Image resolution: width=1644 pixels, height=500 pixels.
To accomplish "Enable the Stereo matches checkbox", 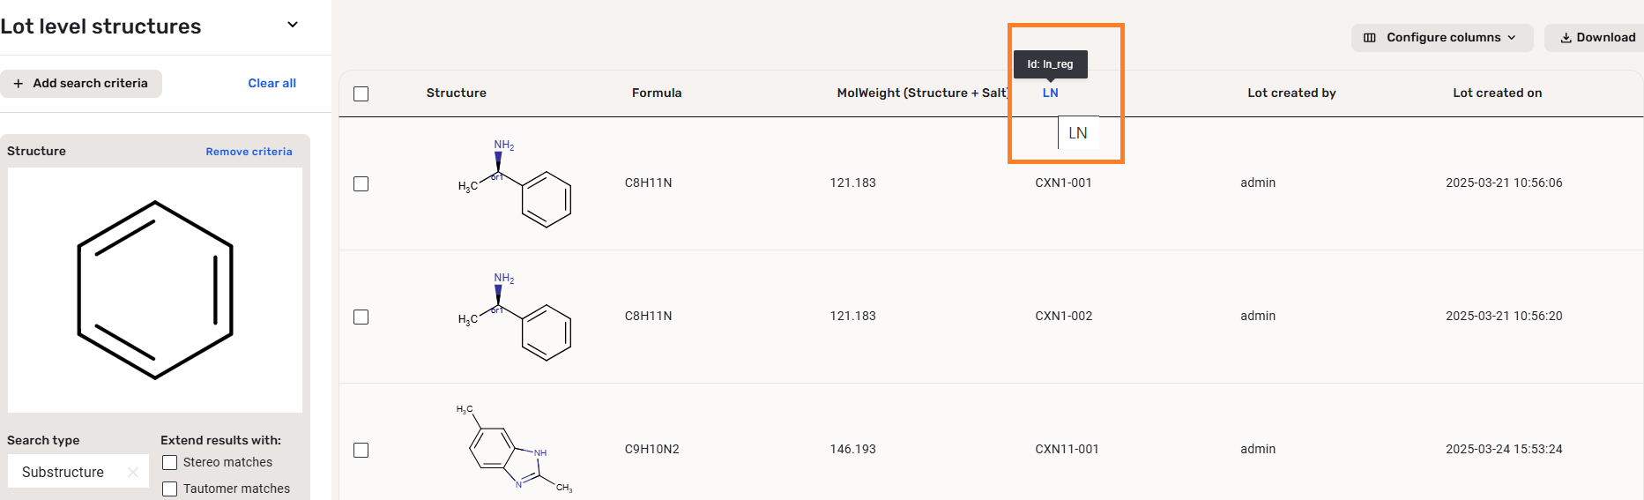I will (x=170, y=463).
